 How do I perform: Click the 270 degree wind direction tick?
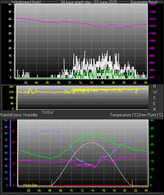pos(11,92)
